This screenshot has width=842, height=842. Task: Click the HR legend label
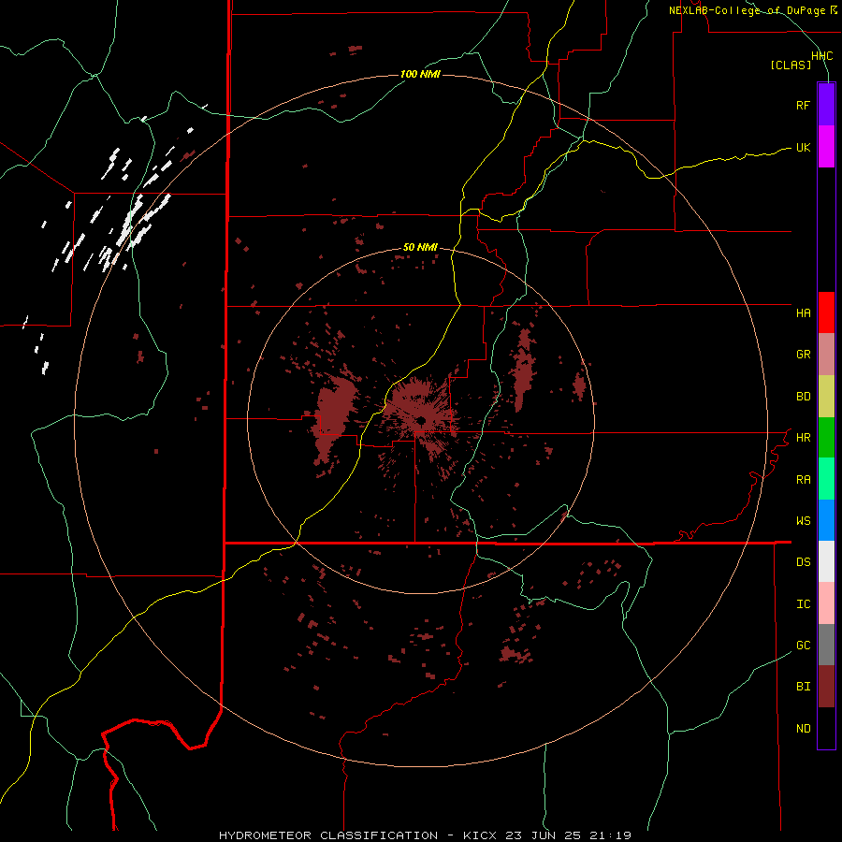coord(803,438)
